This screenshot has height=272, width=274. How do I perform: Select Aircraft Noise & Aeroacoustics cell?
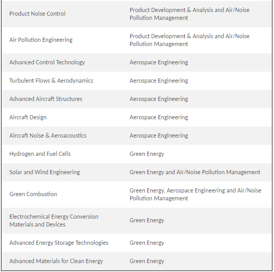point(48,135)
